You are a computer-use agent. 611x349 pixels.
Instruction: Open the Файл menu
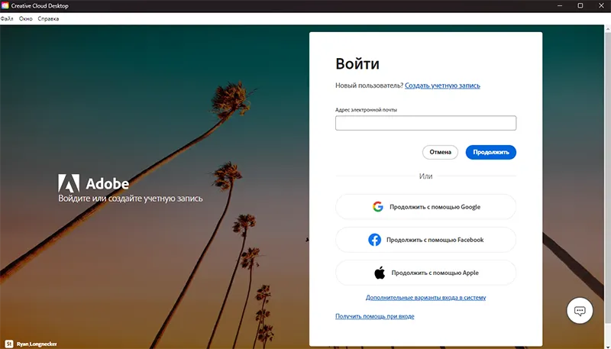(7, 18)
